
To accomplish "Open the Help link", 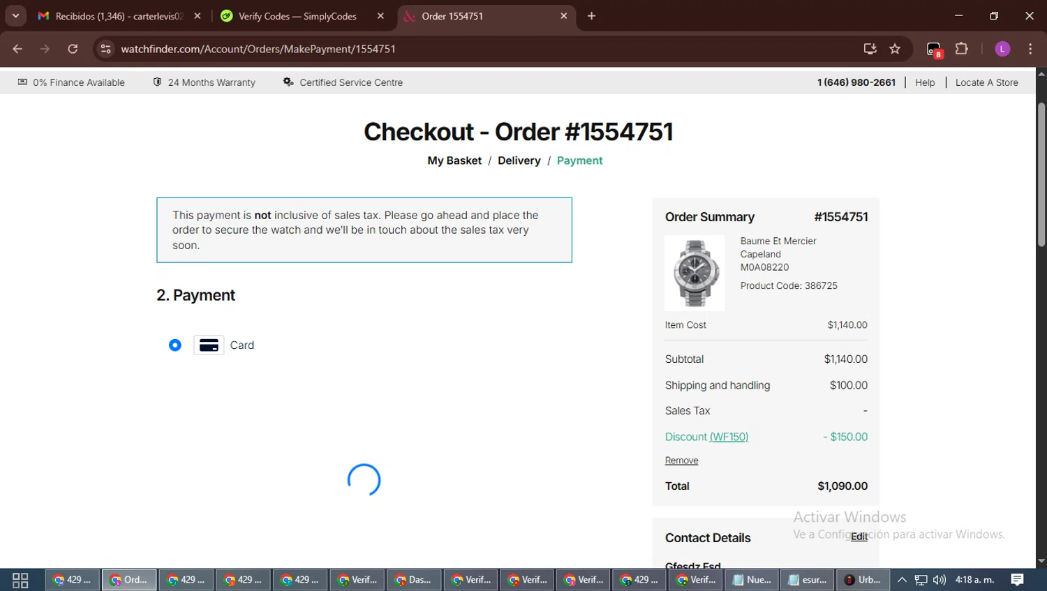I will click(x=925, y=82).
